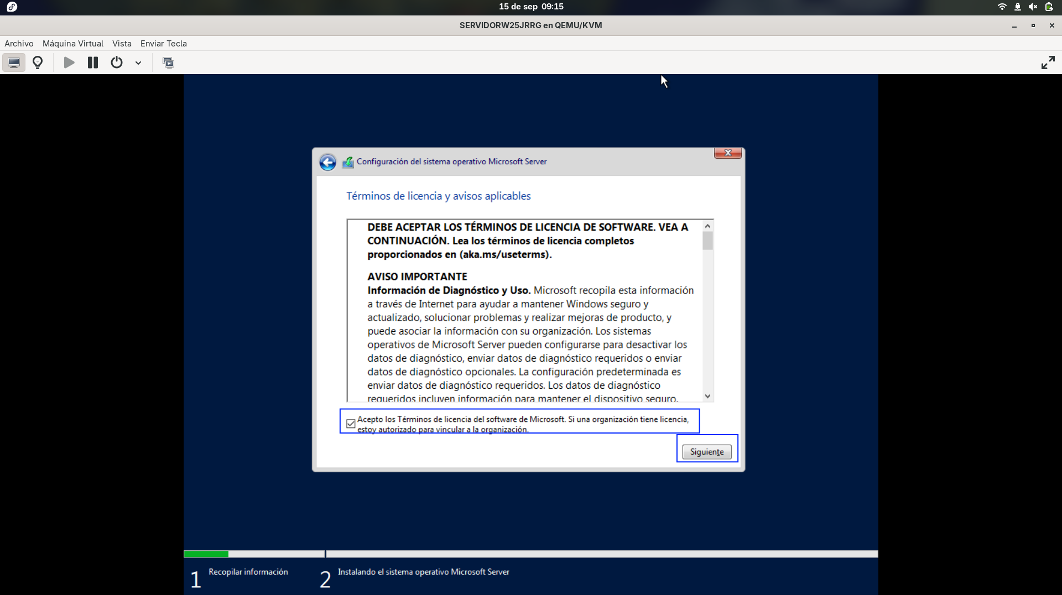Open the manage snapshots icon
This screenshot has height=595, width=1062.
tap(168, 62)
